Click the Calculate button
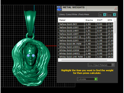The height and width of the screenshot is (93, 124). coord(87,79)
